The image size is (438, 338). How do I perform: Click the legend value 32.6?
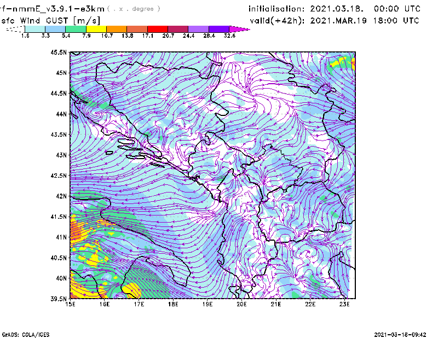(x=229, y=36)
